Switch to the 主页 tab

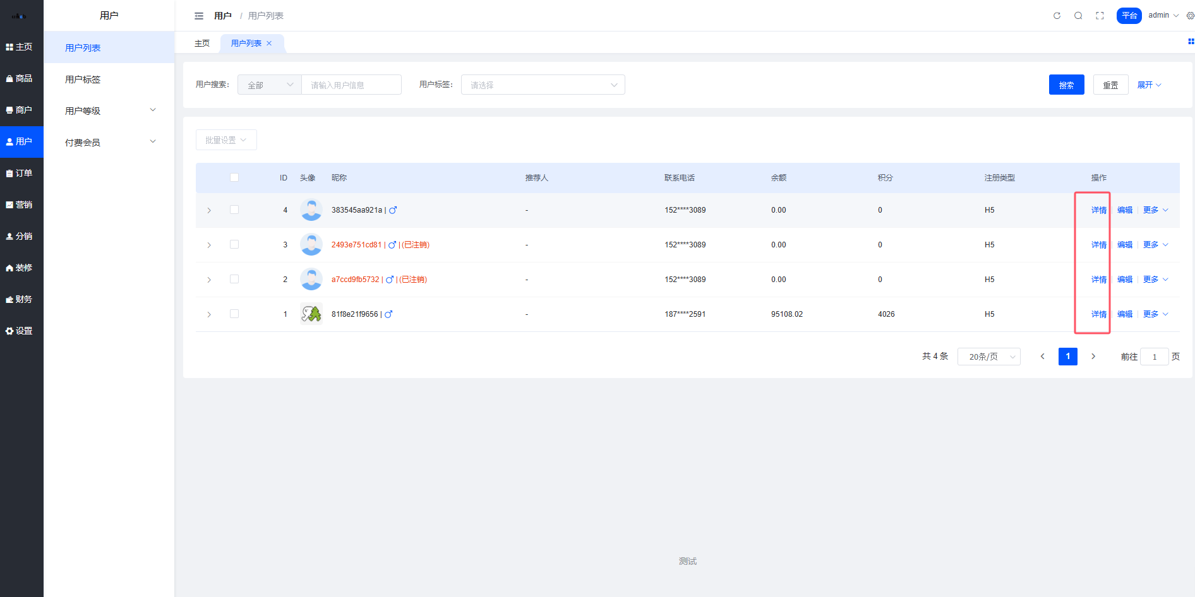tap(202, 44)
